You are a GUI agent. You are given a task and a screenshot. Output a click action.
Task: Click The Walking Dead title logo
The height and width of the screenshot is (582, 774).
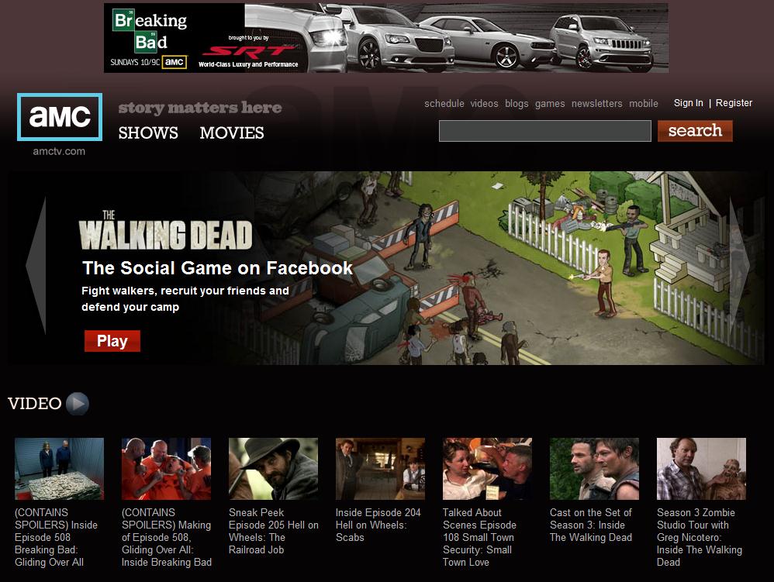pos(165,230)
